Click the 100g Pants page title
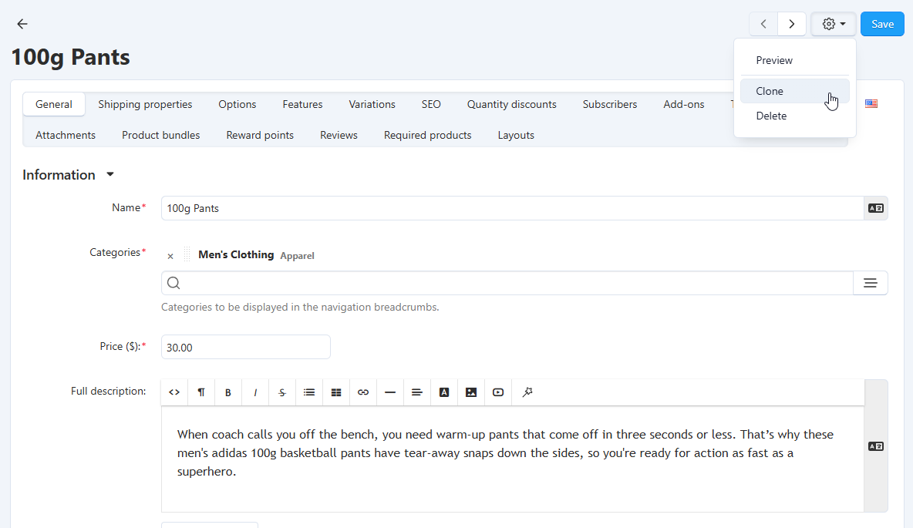This screenshot has width=913, height=528. tap(70, 57)
